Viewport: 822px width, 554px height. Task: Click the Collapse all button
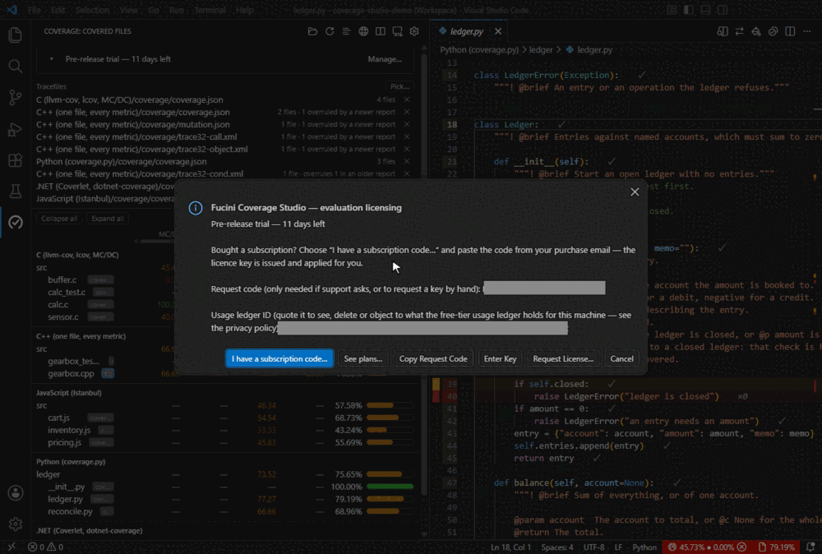(x=59, y=219)
